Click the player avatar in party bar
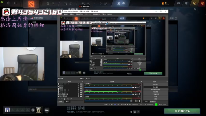The width and height of the screenshot is (206, 116). (7, 110)
